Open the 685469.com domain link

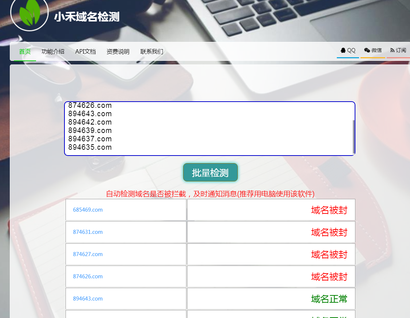point(88,209)
